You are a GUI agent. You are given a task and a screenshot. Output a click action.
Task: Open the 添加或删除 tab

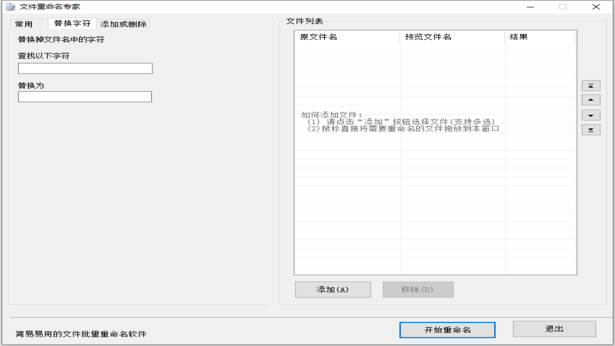[x=123, y=24]
